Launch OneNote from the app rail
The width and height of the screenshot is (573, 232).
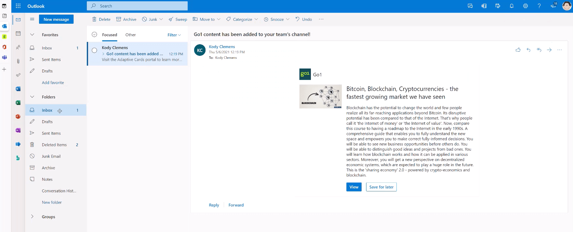pyautogui.click(x=18, y=130)
